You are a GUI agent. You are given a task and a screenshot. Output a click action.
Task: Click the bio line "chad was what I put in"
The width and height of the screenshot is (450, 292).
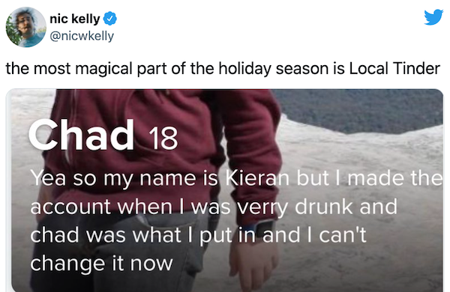point(198,235)
